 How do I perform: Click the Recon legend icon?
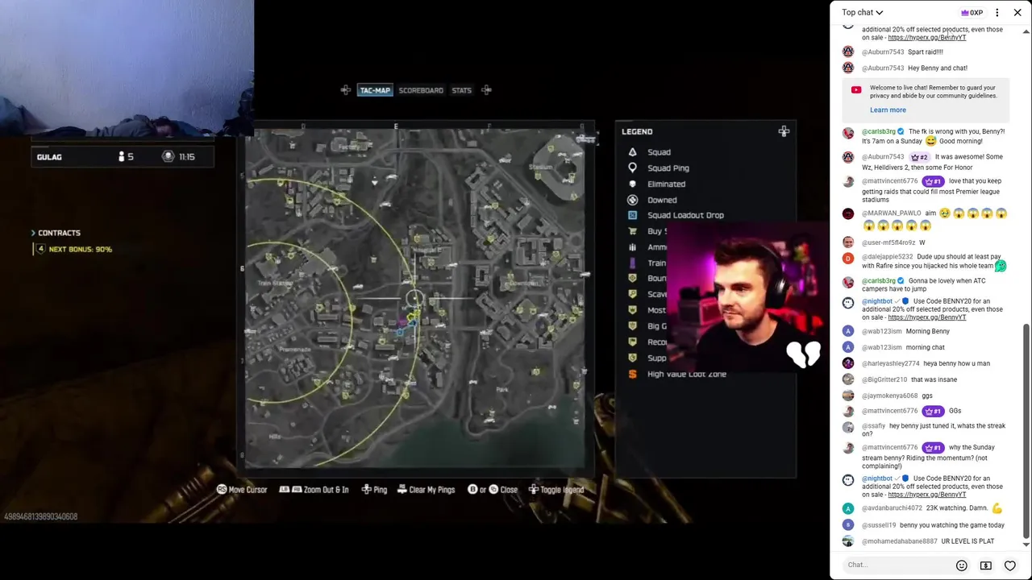click(x=632, y=342)
